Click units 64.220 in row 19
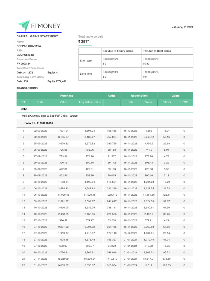The width and height of the screenshot is (210, 281). click(112, 246)
